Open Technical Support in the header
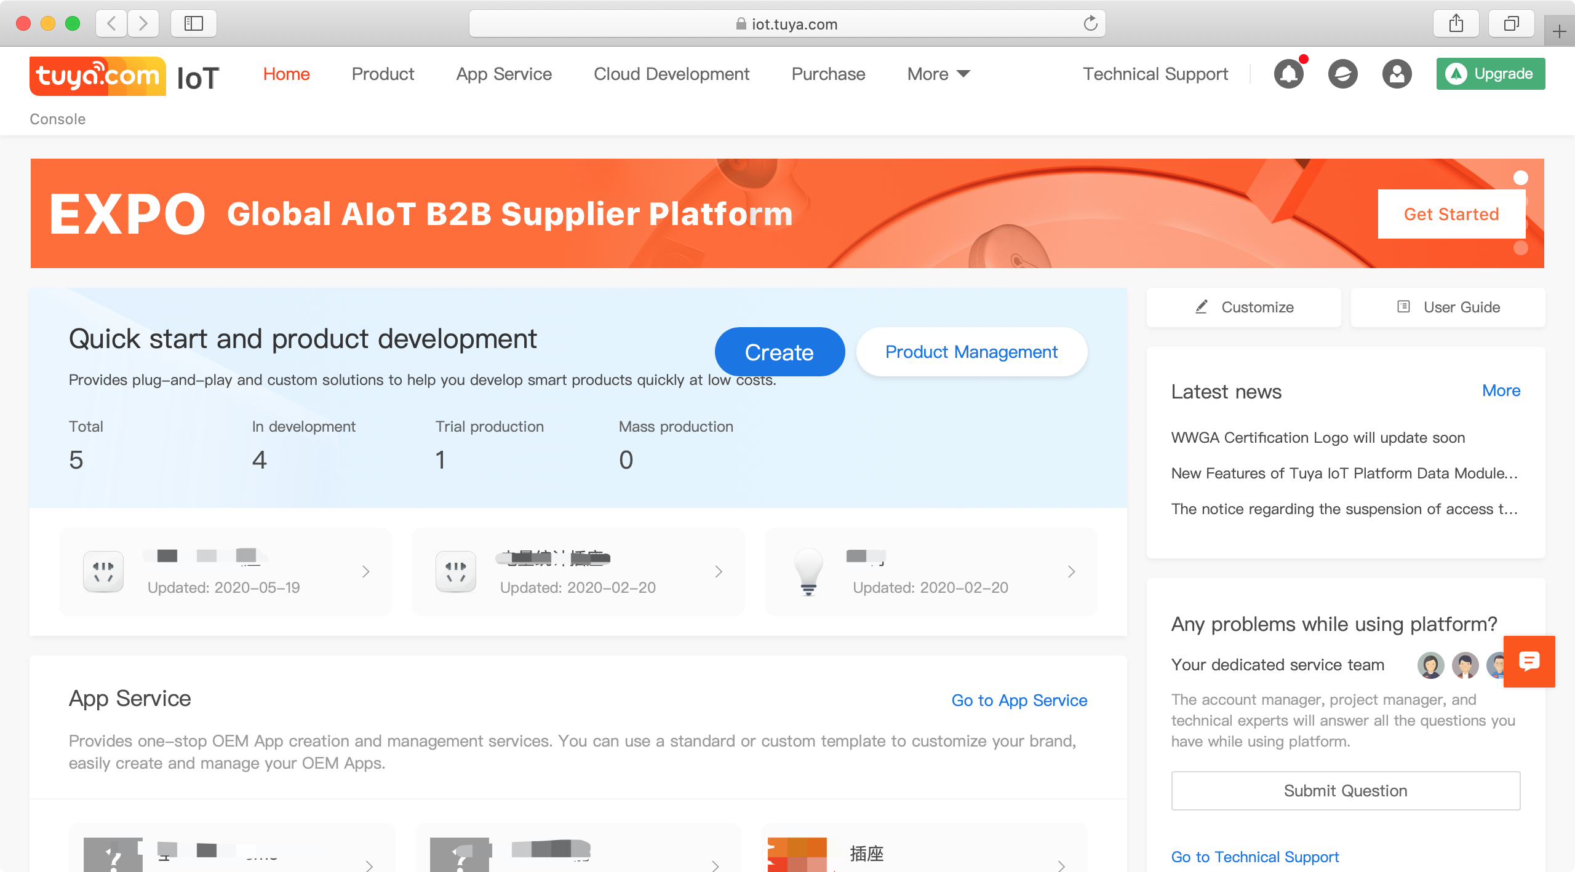 [x=1155, y=74]
